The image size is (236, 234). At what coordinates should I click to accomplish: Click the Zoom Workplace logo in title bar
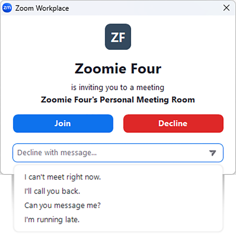(x=7, y=8)
